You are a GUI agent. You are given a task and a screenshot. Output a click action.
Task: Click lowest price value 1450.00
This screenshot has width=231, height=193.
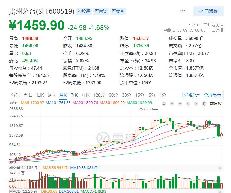click(30, 46)
